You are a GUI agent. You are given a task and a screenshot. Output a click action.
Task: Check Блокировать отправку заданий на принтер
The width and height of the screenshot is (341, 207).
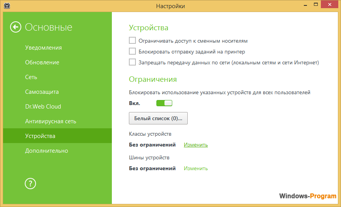coord(132,52)
